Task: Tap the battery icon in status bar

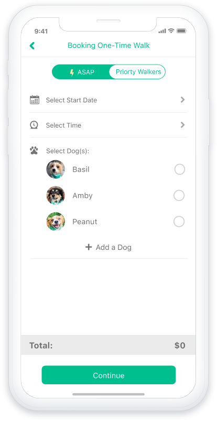Action: tap(181, 31)
